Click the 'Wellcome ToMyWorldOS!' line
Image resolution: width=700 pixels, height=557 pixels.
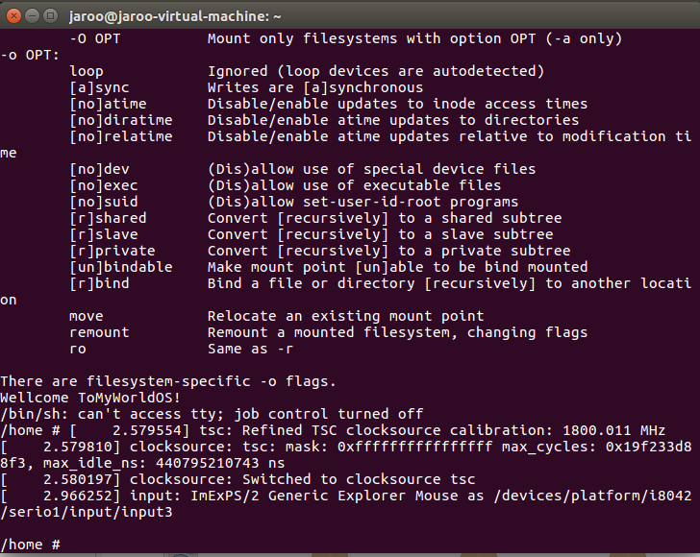click(x=90, y=398)
